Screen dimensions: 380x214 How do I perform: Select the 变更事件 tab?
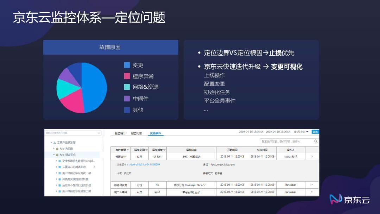click(156, 133)
